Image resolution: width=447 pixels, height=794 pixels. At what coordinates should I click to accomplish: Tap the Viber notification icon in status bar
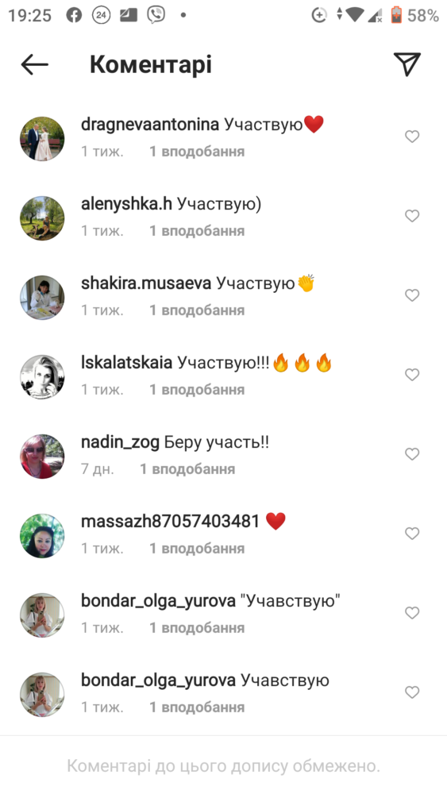point(156,15)
